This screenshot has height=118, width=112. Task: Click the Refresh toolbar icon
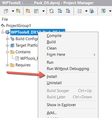tap(52, 11)
